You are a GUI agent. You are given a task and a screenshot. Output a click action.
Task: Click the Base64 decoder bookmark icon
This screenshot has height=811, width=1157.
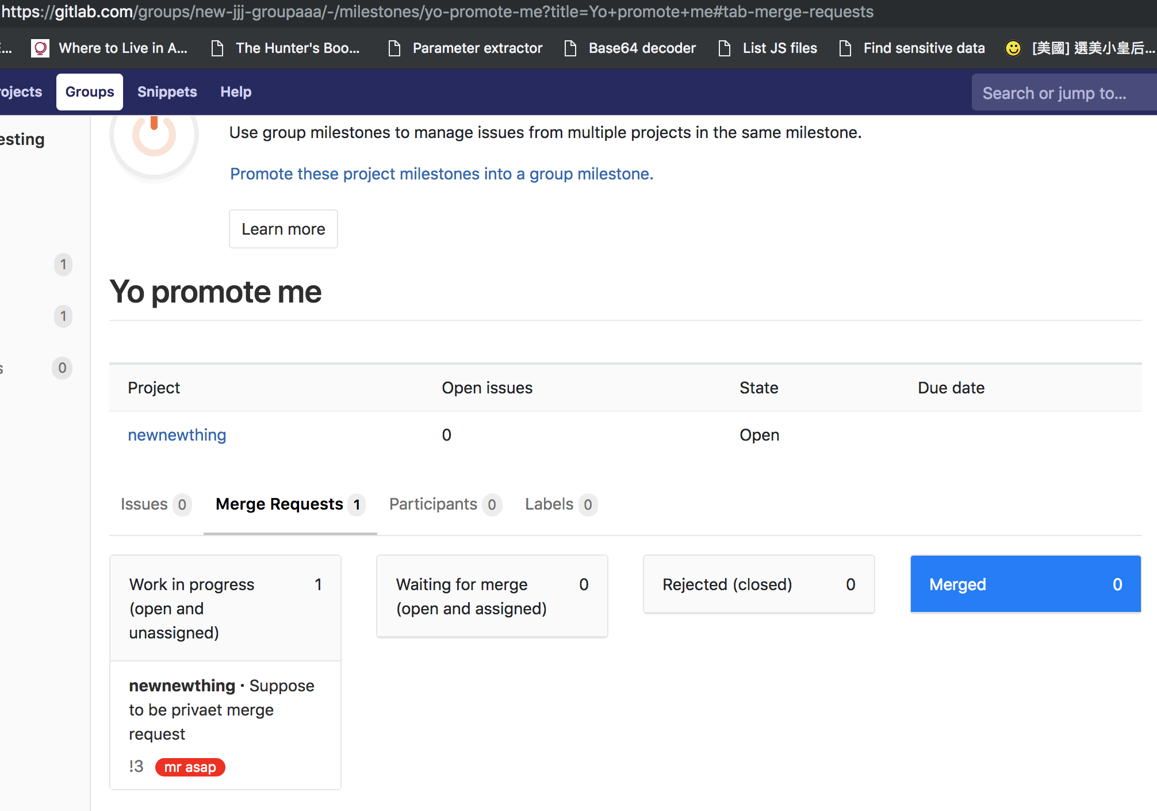click(x=570, y=48)
